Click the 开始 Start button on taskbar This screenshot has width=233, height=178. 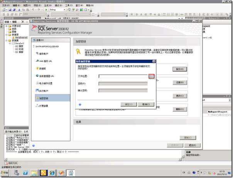click(x=5, y=173)
